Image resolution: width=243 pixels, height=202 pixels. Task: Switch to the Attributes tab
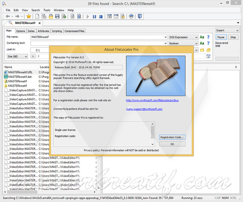44,31
